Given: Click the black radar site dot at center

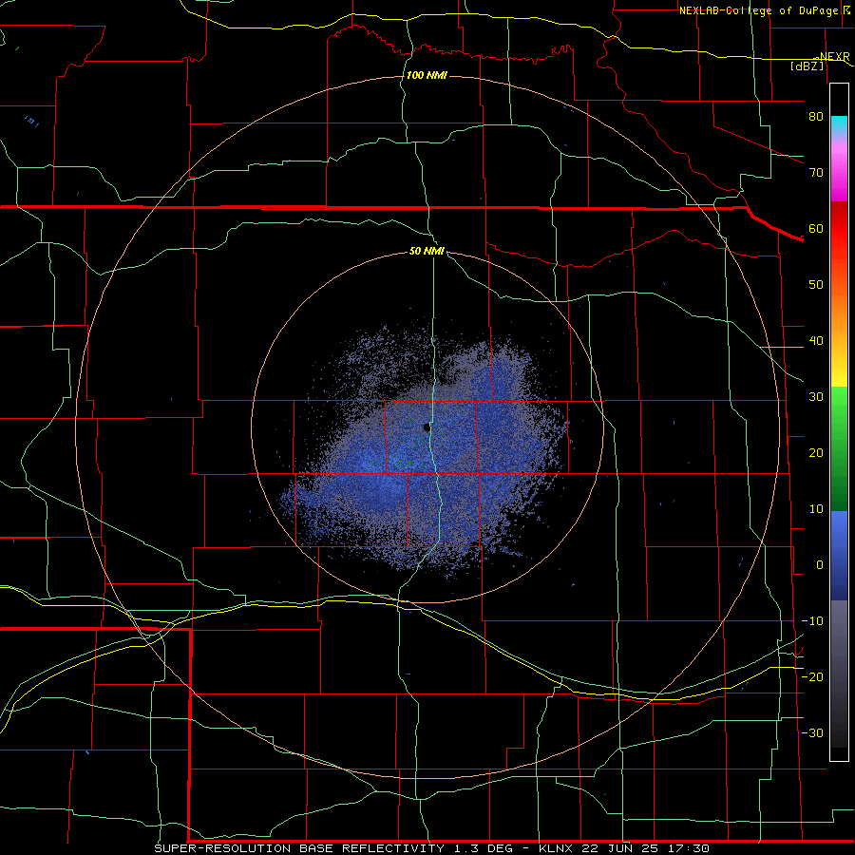Looking at the screenshot, I should [427, 427].
